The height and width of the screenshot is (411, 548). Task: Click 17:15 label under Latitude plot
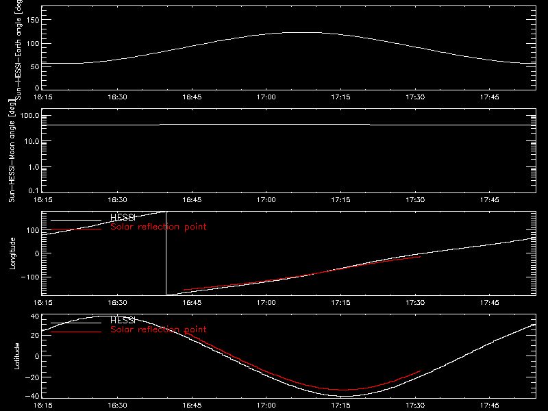click(340, 406)
